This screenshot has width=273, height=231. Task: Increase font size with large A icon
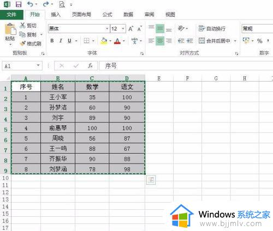pyautogui.click(x=130, y=29)
